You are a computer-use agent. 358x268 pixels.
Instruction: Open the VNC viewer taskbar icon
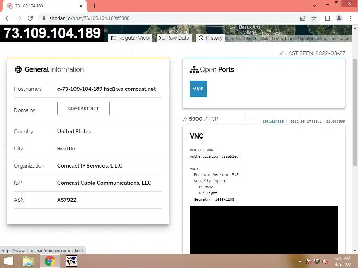pos(71,261)
